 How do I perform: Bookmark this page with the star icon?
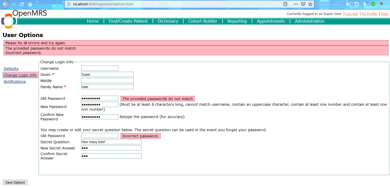coord(310,4)
